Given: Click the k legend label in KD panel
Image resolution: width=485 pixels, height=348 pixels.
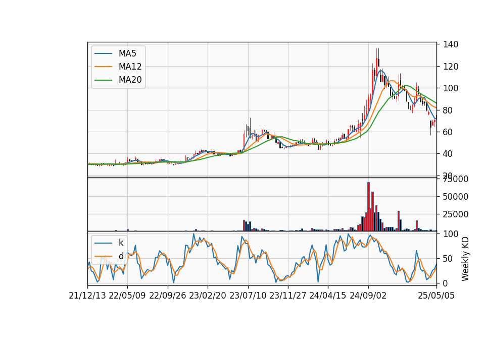Looking at the screenshot, I should pyautogui.click(x=121, y=243).
